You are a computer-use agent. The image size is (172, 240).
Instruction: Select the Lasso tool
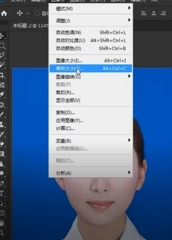point(2,55)
